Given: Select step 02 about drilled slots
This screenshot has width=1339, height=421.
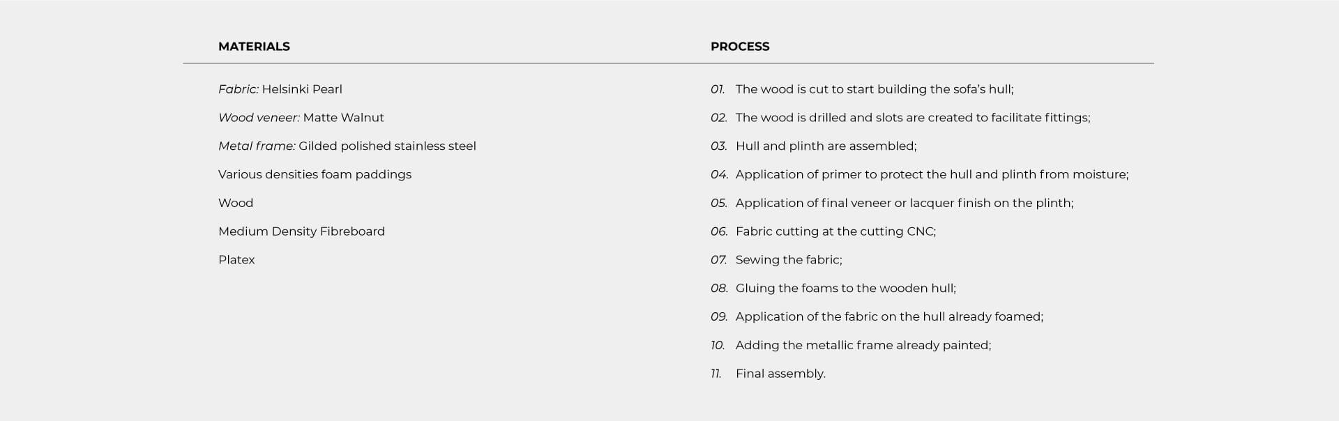Looking at the screenshot, I should [912, 118].
